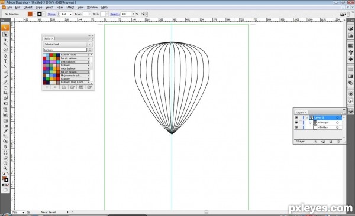Toggle visibility eye of the Guides sublayer

click(x=296, y=127)
